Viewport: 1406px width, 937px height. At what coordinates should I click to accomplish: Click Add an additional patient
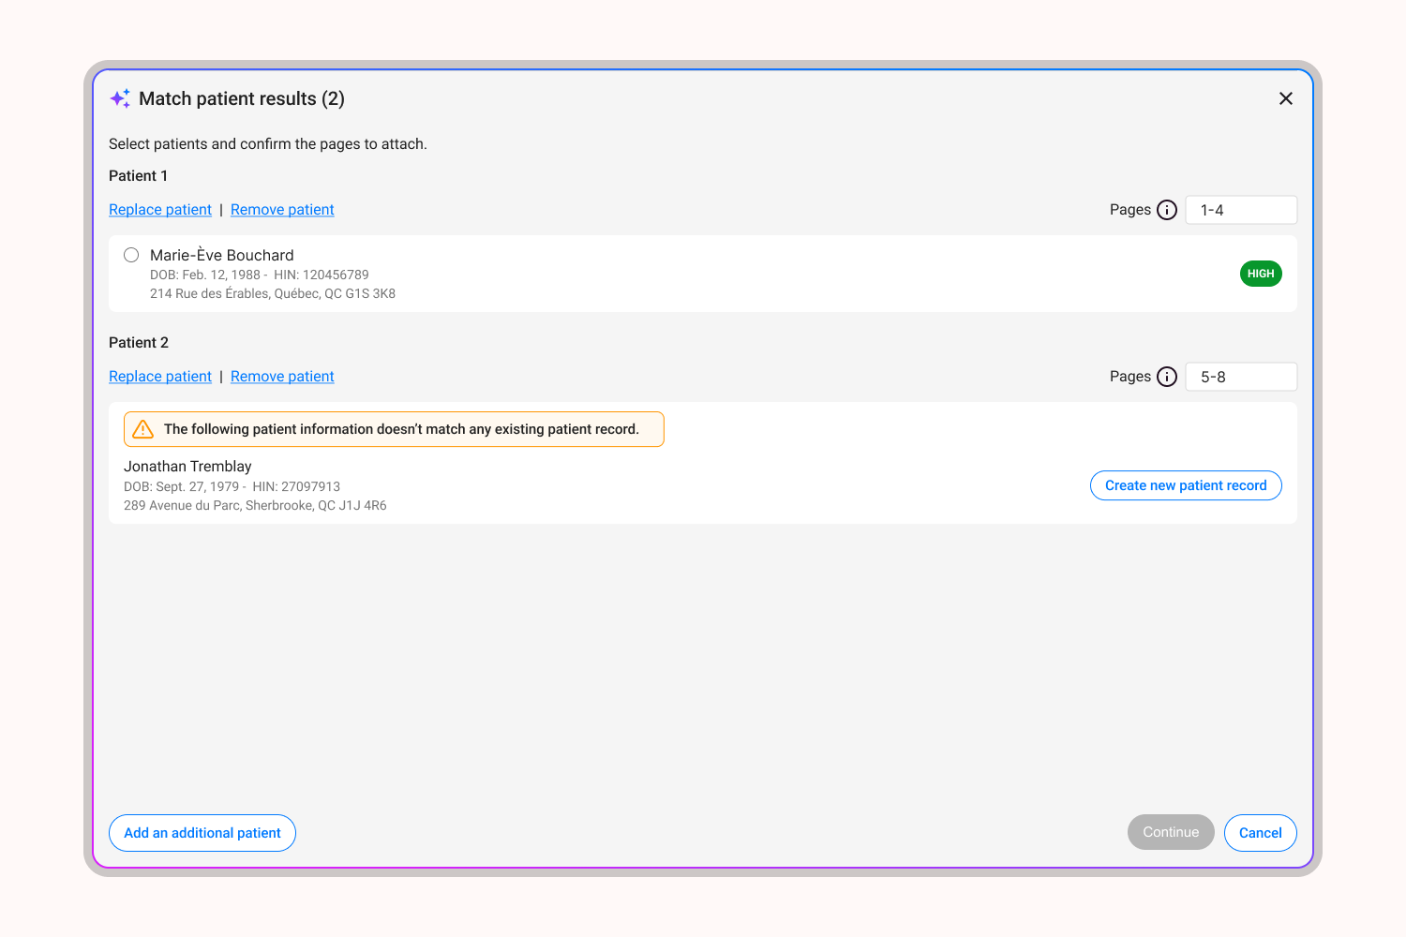click(202, 833)
